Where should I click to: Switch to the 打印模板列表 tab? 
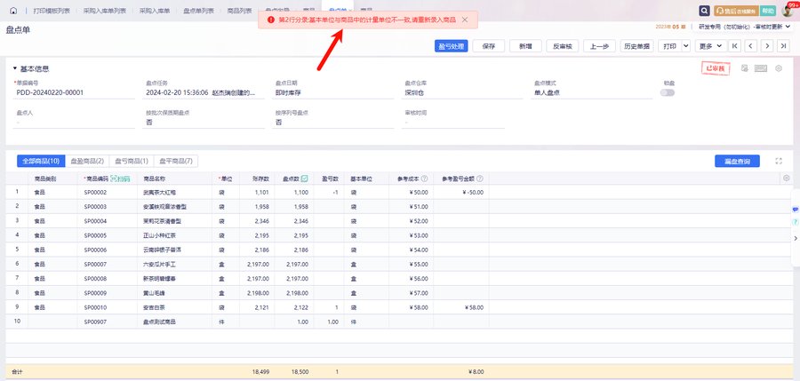52,11
